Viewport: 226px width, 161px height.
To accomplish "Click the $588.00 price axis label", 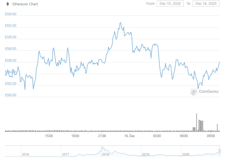I will click(x=10, y=49).
